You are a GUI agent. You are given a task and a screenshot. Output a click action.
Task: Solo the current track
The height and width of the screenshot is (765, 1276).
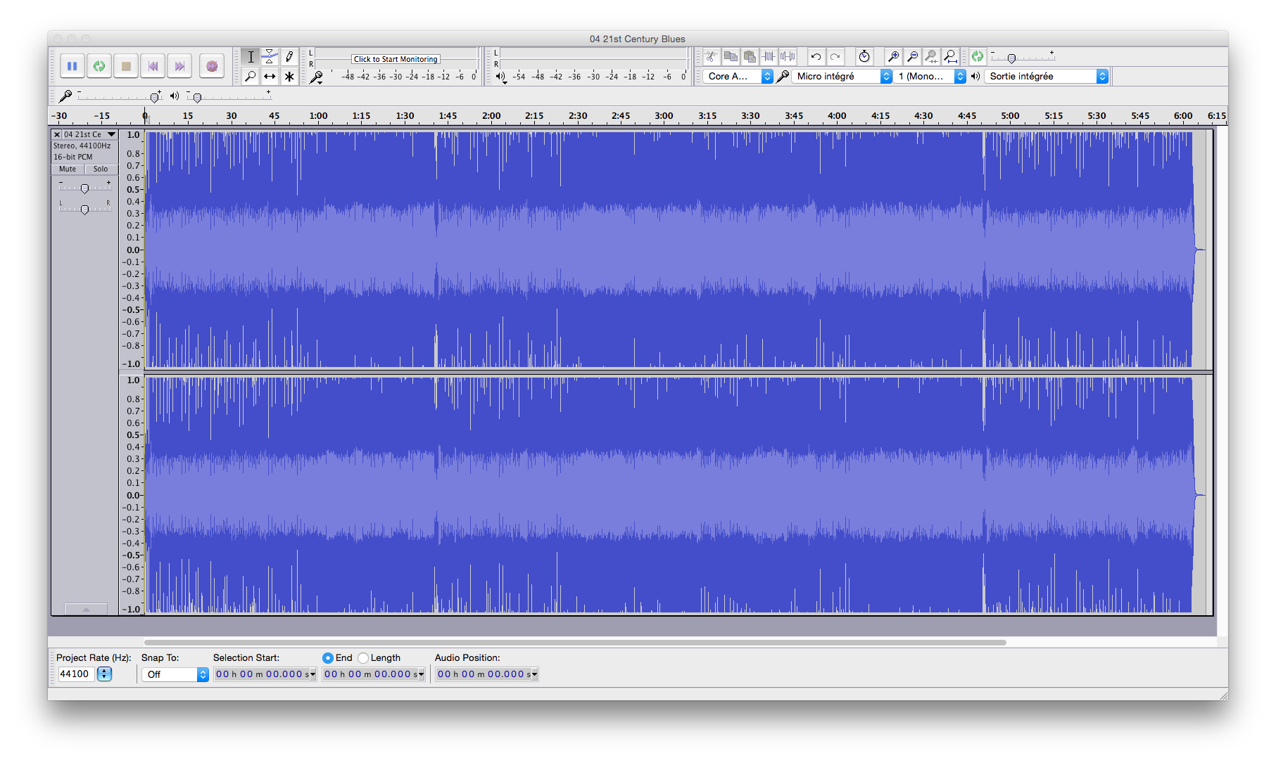[101, 169]
